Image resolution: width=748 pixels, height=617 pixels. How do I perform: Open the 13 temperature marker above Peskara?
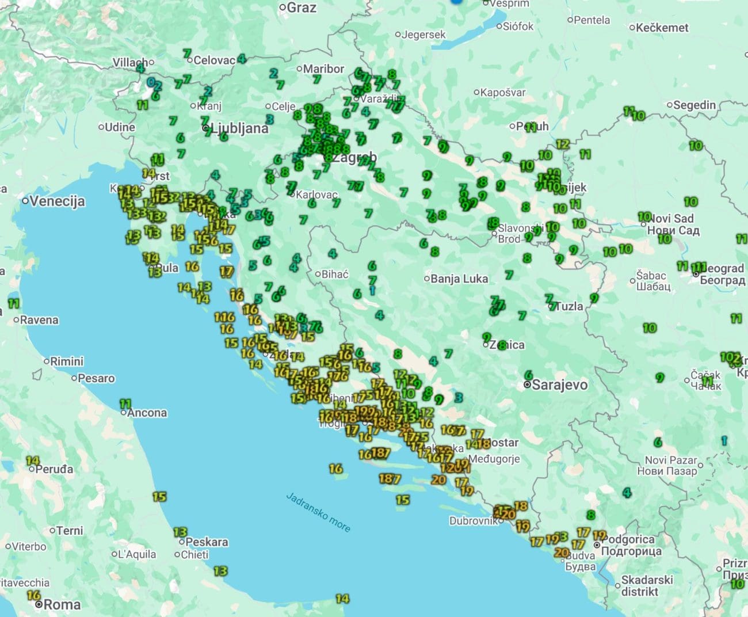point(180,532)
